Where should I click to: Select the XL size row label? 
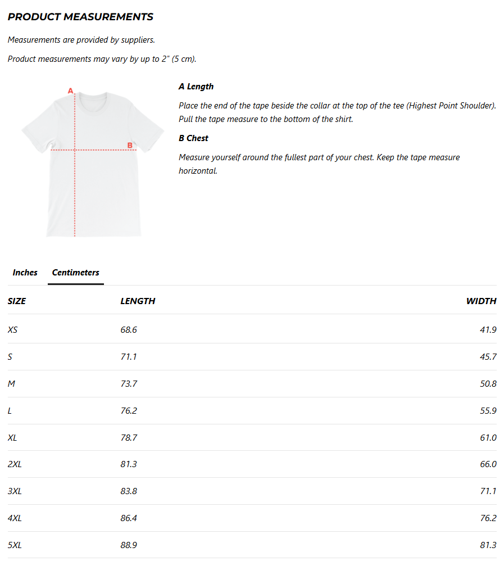(x=12, y=437)
